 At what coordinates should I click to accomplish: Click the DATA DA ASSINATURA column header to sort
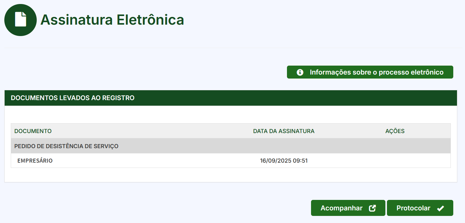[x=284, y=131]
